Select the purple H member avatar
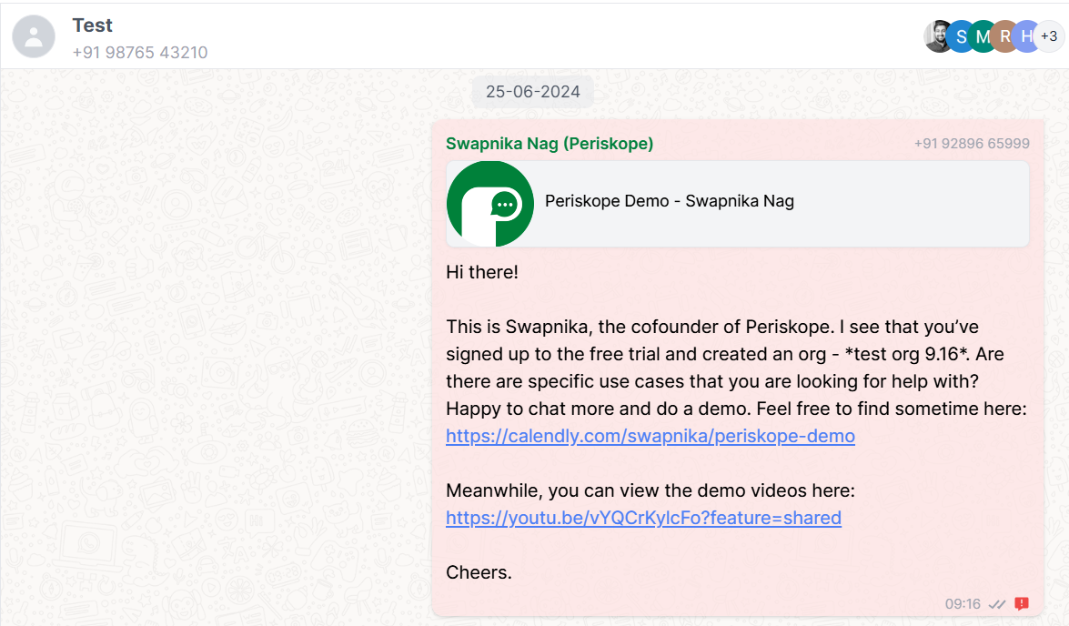Image resolution: width=1069 pixels, height=626 pixels. coord(1024,36)
